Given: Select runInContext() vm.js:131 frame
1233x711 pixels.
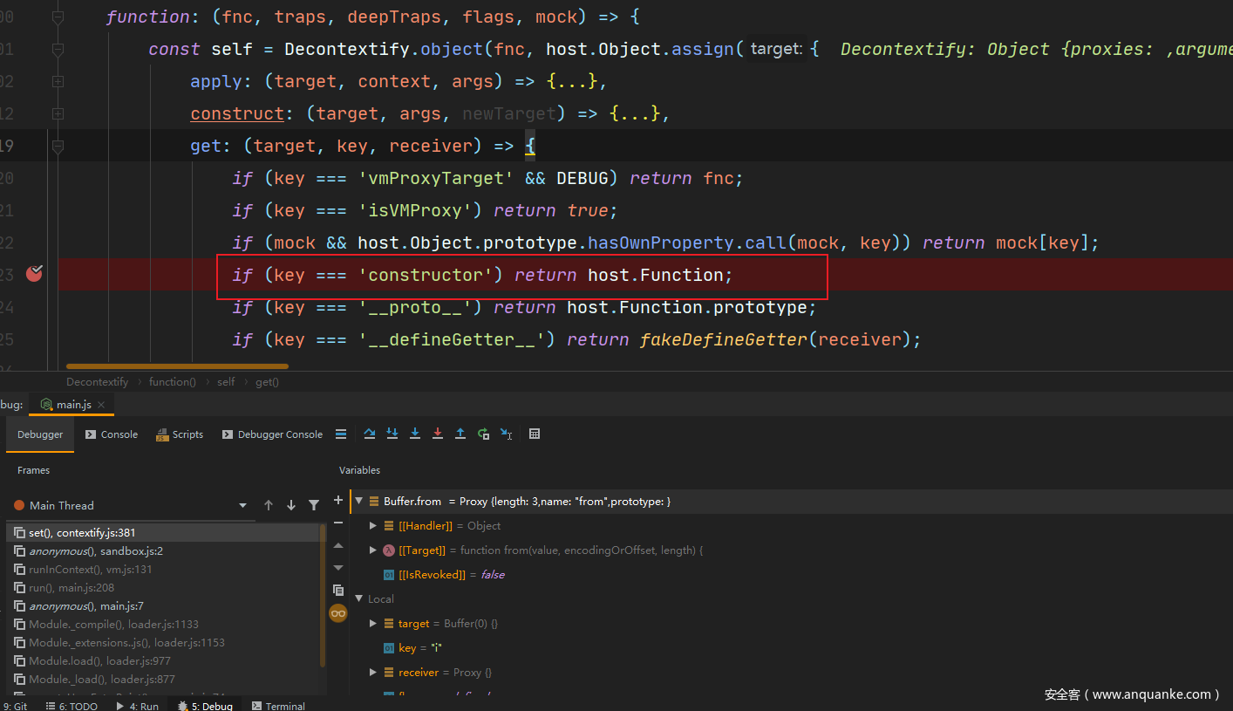Looking at the screenshot, I should click(x=90, y=569).
